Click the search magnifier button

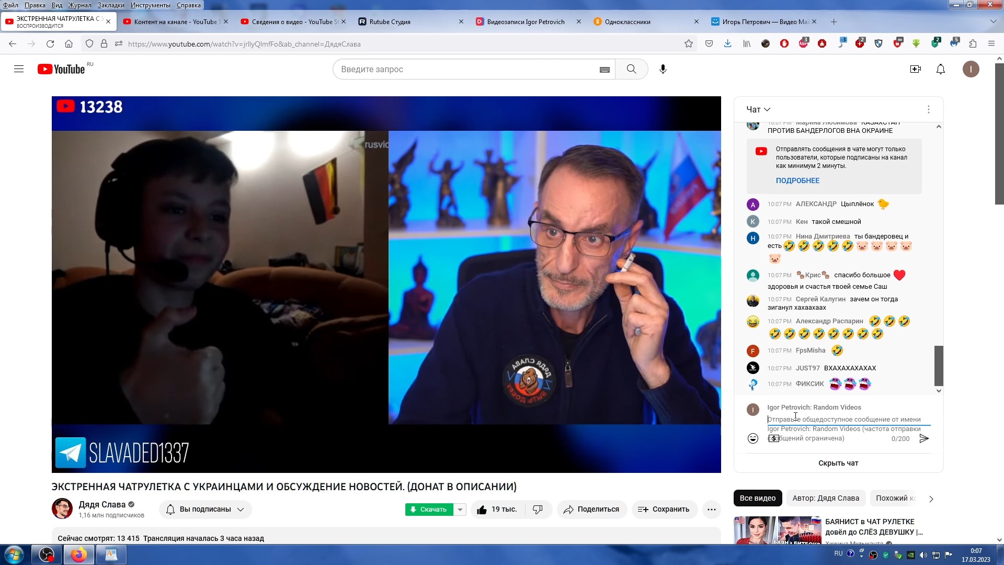631,69
